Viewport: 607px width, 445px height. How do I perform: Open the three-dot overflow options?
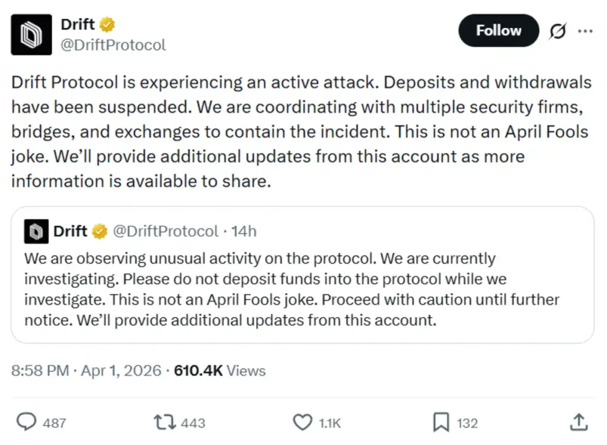point(586,31)
